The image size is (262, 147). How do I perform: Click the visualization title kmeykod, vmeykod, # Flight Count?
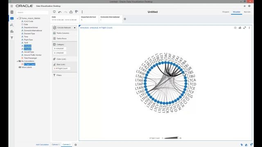pyautogui.click(x=96, y=28)
